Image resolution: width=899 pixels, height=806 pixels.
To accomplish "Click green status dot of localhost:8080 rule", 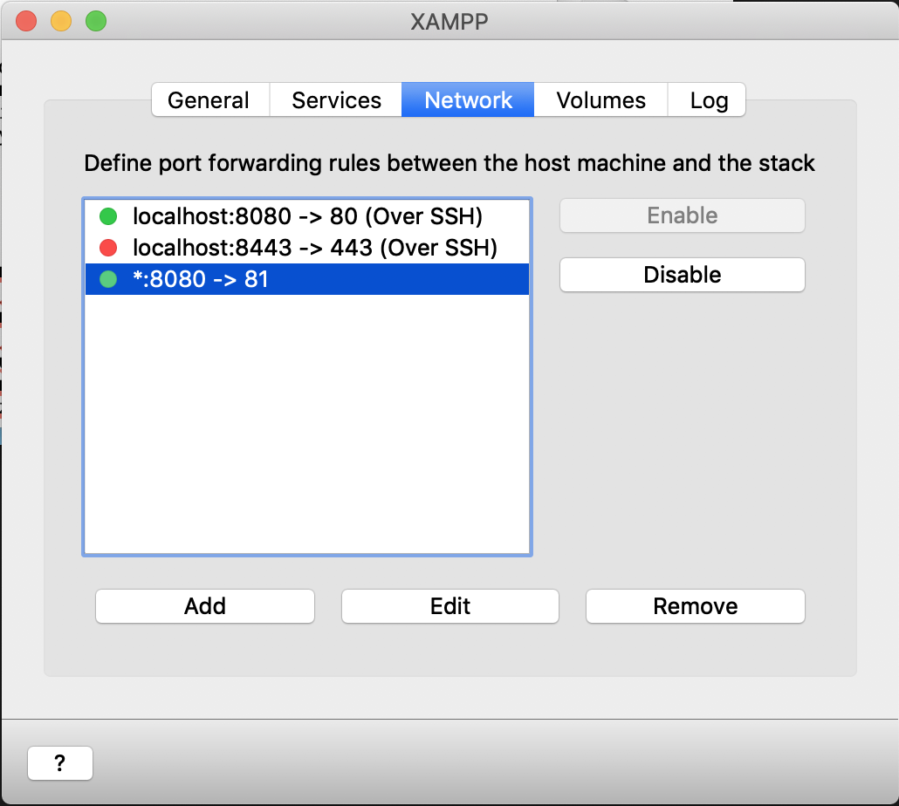I will [x=108, y=216].
